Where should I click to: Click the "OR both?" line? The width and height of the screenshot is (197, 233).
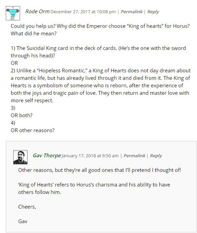[x=21, y=115]
